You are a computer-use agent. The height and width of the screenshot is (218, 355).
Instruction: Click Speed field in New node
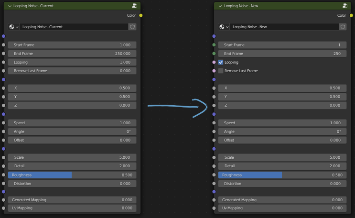(282, 123)
